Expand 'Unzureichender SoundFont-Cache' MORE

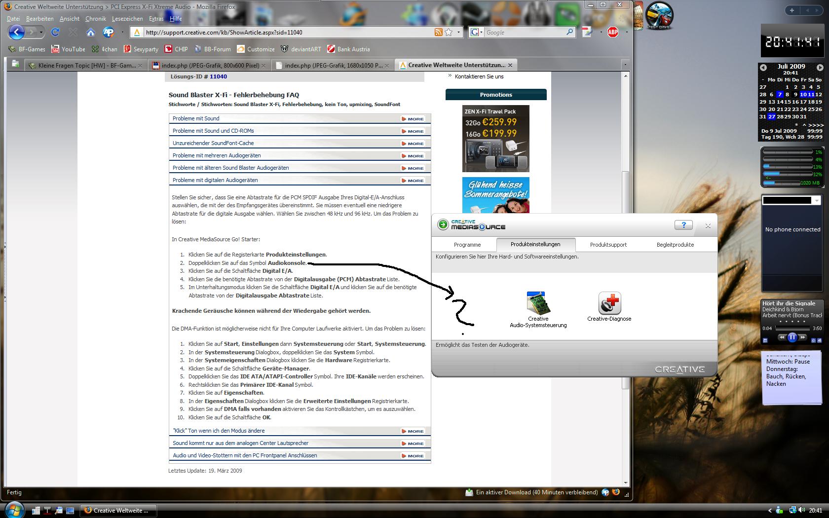[413, 144]
